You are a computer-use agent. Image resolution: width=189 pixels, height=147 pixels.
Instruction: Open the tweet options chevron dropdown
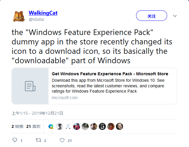point(175,16)
